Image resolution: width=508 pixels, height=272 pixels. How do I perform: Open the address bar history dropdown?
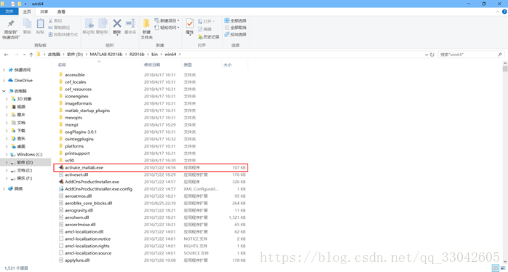426,55
